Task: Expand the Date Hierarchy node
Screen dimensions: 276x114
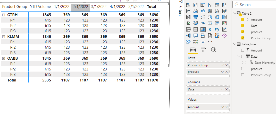Action: pos(242,63)
